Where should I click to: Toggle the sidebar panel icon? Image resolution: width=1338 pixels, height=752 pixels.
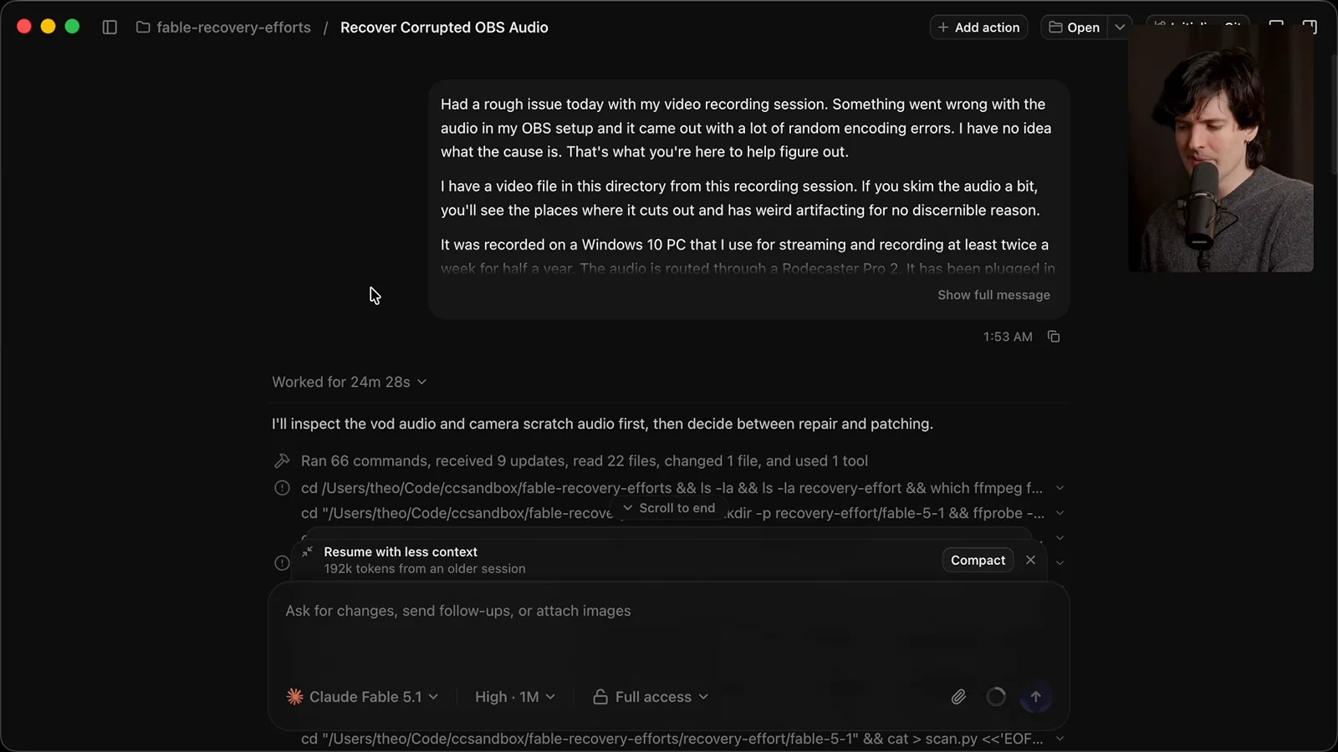[x=110, y=28]
